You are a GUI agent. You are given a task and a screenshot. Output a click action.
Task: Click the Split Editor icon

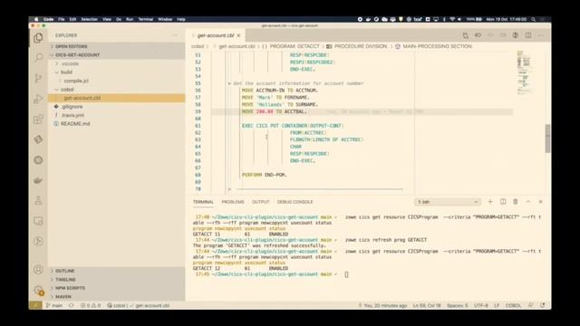click(528, 35)
